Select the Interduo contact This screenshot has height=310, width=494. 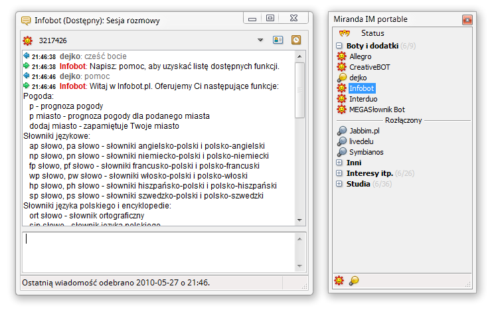(363, 99)
